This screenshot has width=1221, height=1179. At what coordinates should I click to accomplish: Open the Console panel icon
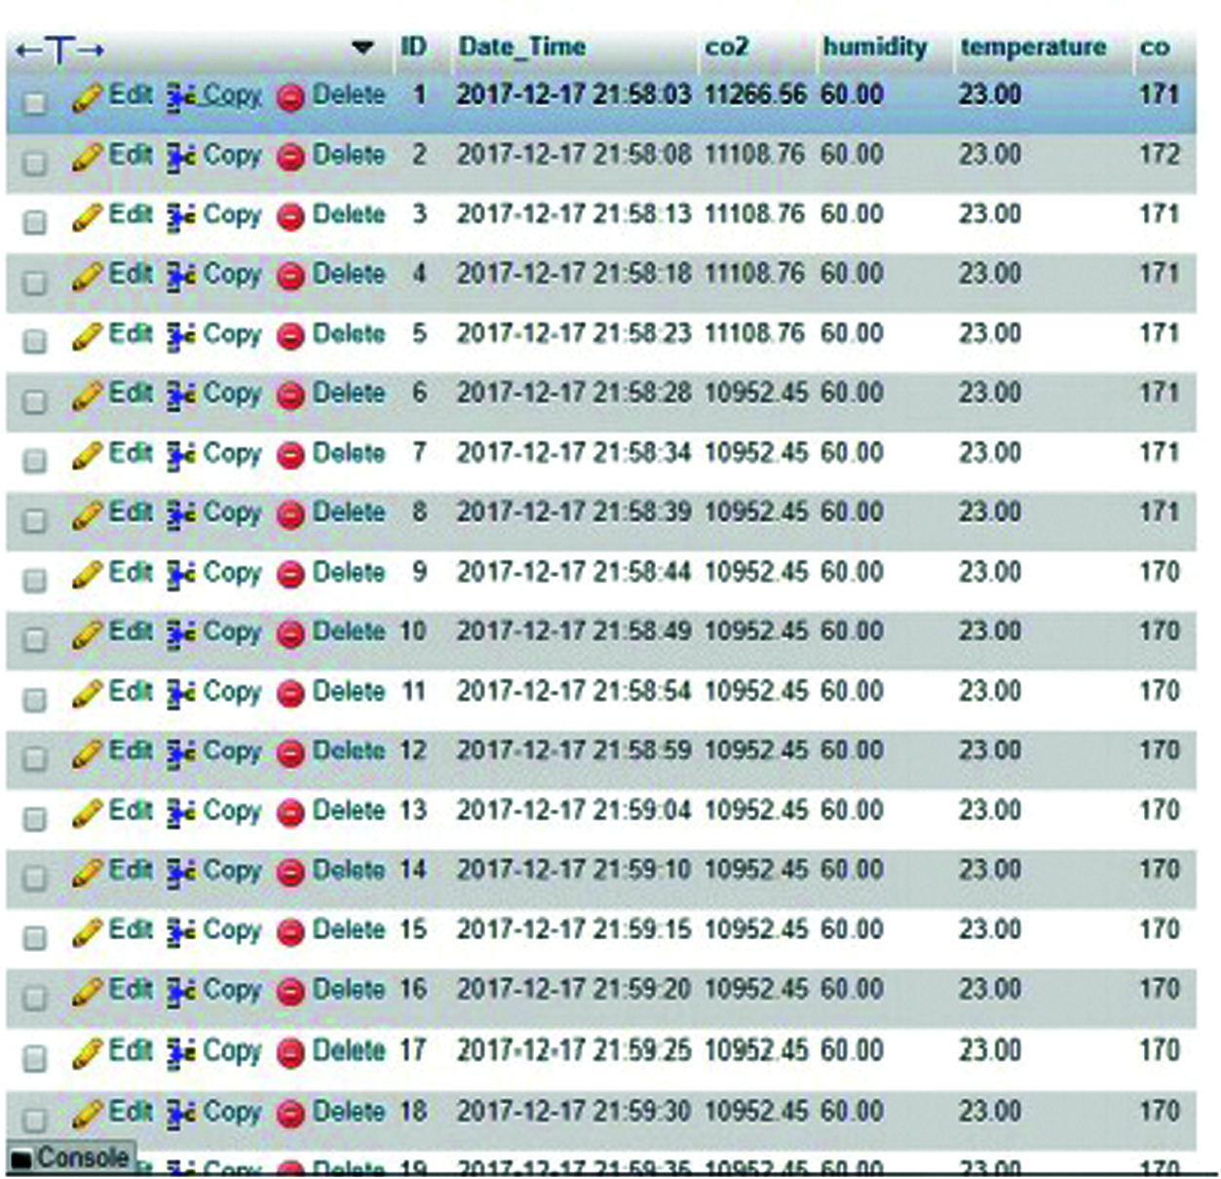pos(21,1160)
